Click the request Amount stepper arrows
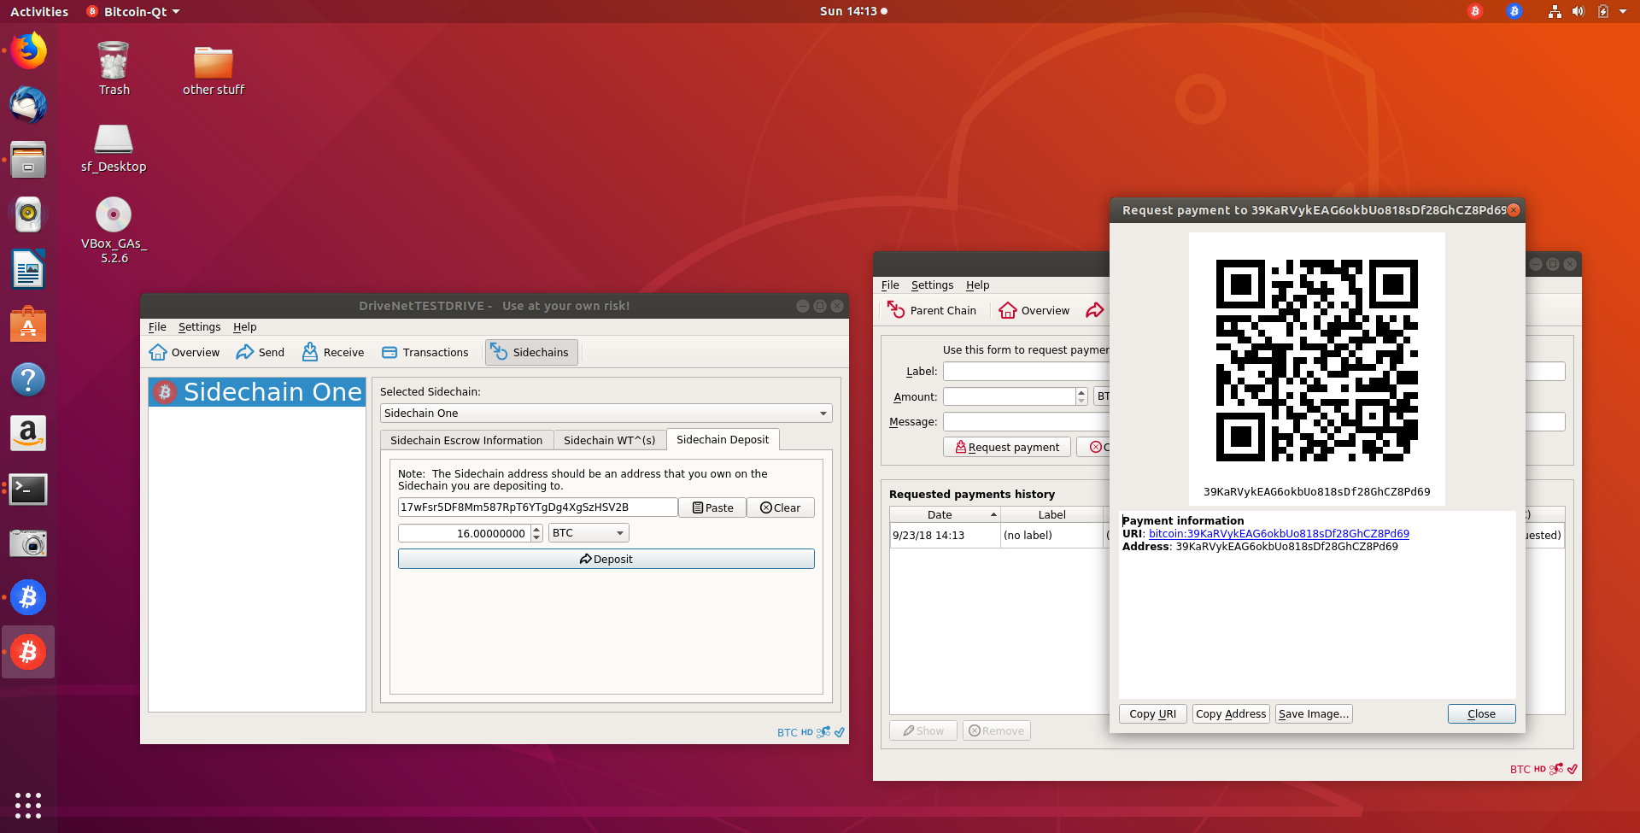Image resolution: width=1640 pixels, height=833 pixels. coord(1081,396)
